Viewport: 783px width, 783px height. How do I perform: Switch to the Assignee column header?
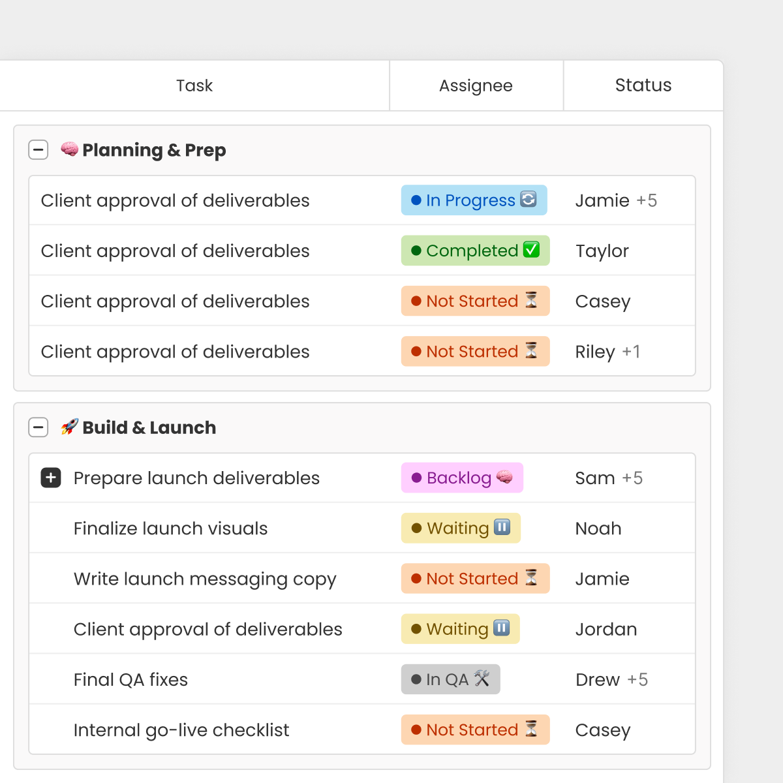(x=476, y=85)
